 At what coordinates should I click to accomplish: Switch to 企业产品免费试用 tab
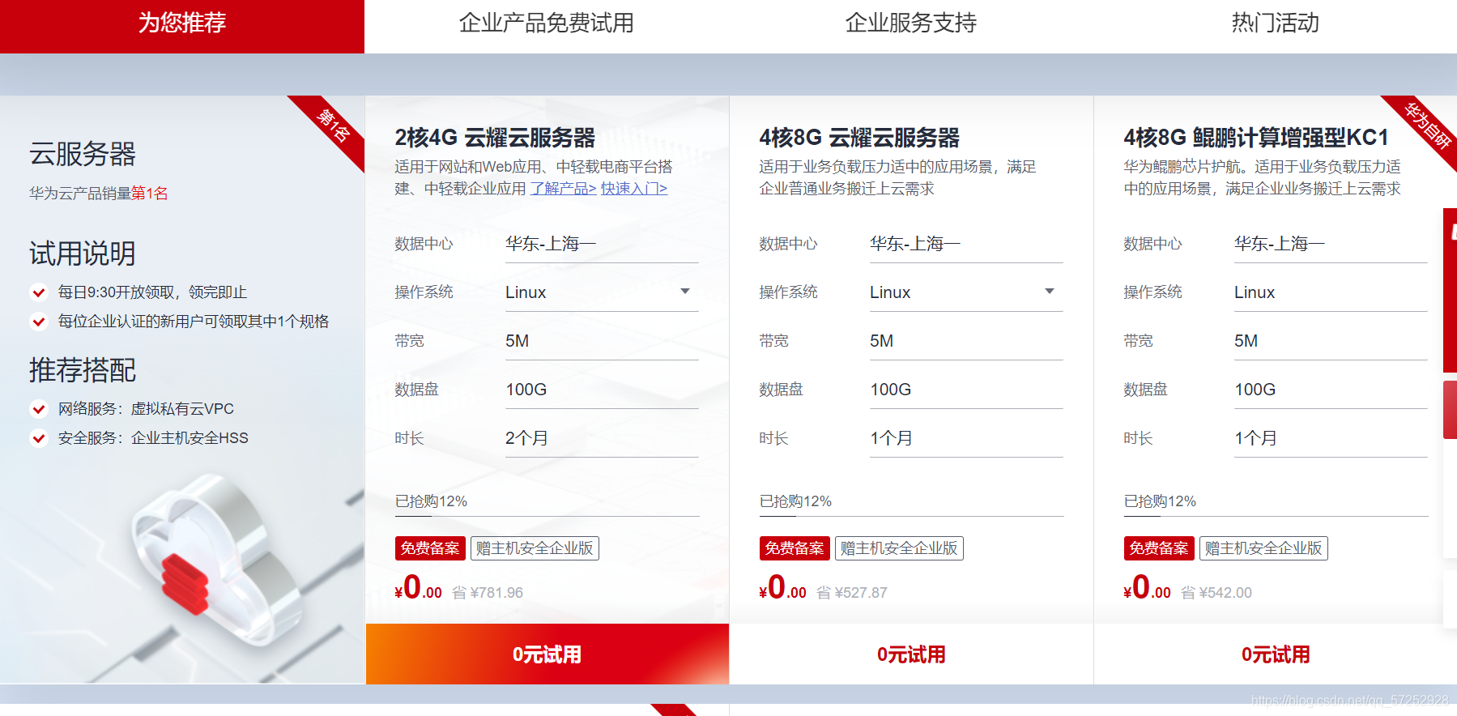pyautogui.click(x=547, y=23)
